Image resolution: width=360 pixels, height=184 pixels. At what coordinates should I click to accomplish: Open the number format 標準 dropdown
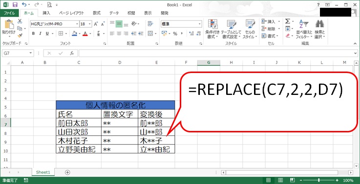click(x=199, y=24)
